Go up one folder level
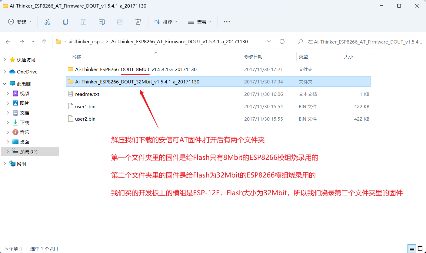Screen dimensions: 426x253 44,42
